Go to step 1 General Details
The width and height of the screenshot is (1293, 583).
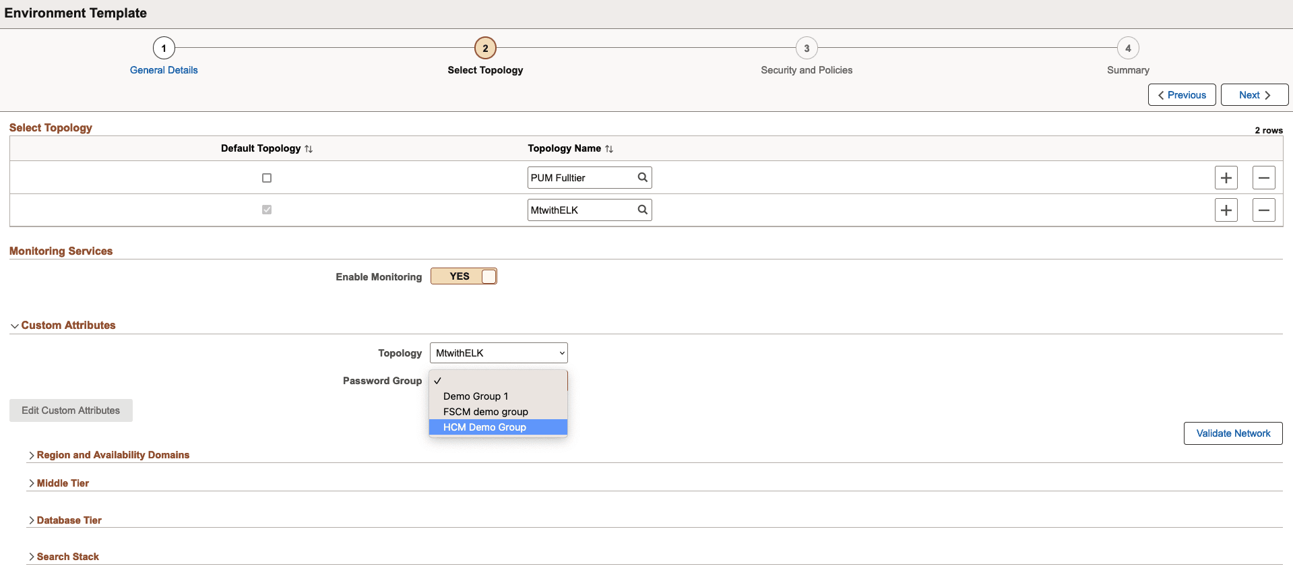tap(164, 48)
